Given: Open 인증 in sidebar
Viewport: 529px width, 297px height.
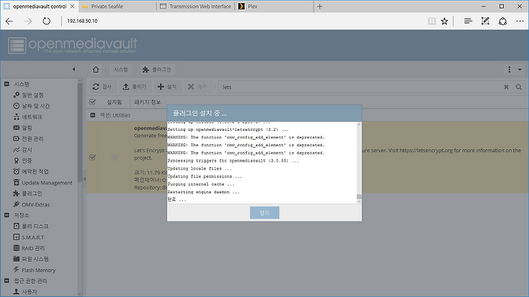Looking at the screenshot, I should pos(23,161).
